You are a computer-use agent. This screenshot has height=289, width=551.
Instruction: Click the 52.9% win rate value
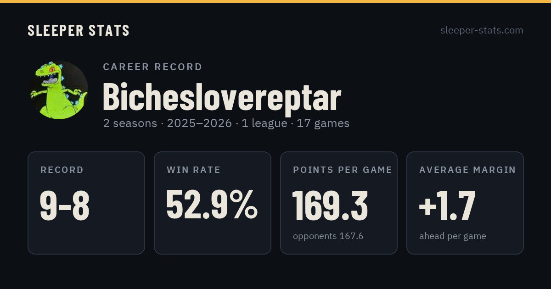[212, 206]
